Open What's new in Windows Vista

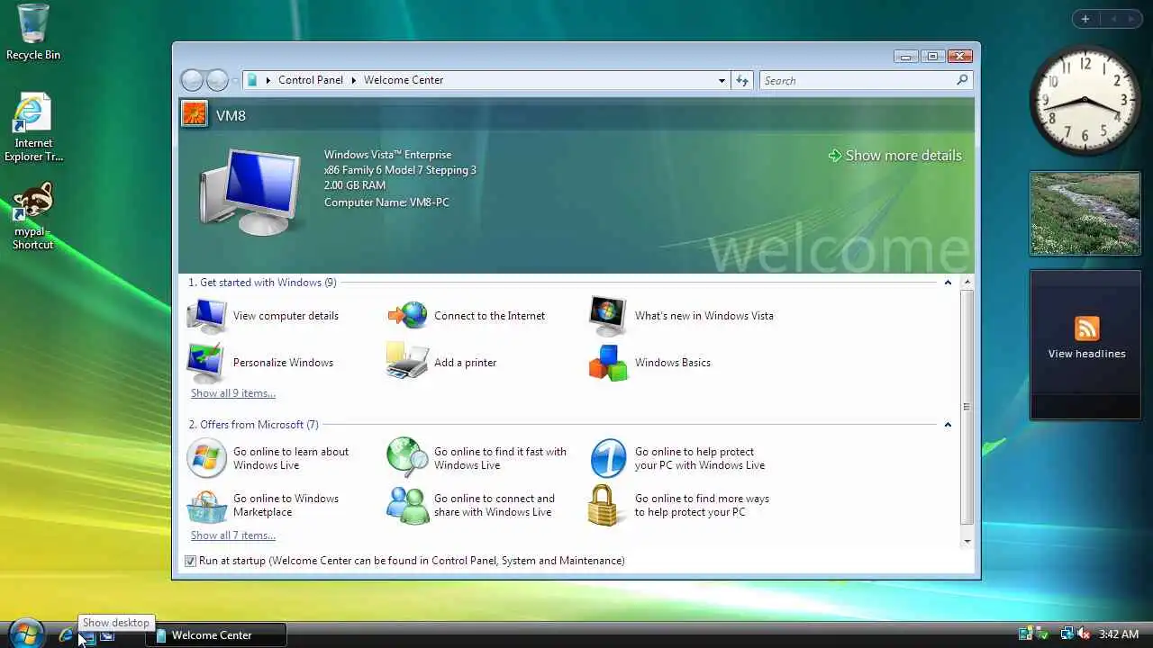coord(681,316)
